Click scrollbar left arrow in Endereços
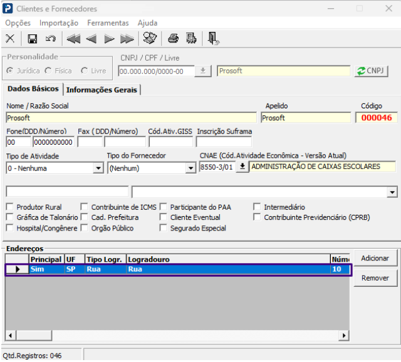Image resolution: width=401 pixels, height=362 pixels. (11, 336)
